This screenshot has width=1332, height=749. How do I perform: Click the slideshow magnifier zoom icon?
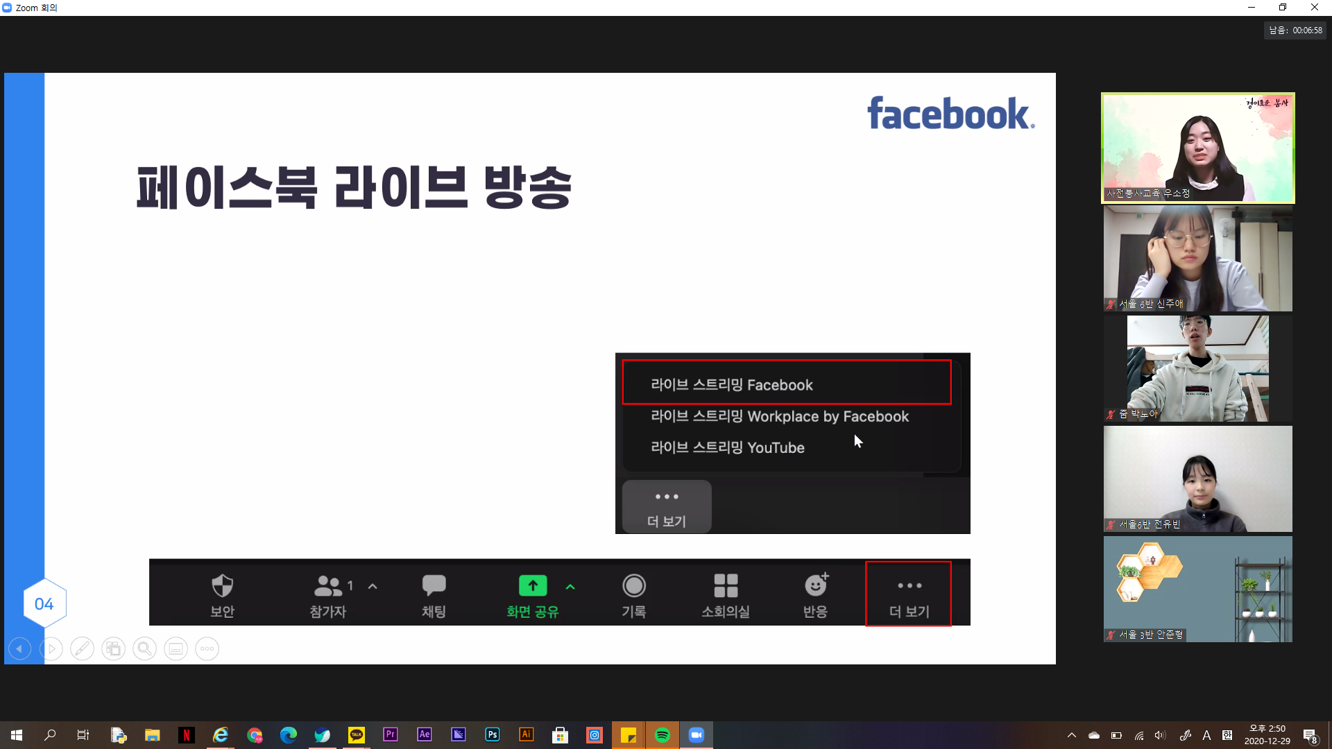coord(144,649)
